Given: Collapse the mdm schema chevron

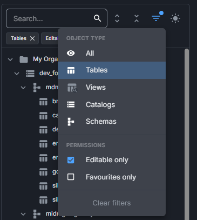Looking at the screenshot, I should [x=23, y=88].
